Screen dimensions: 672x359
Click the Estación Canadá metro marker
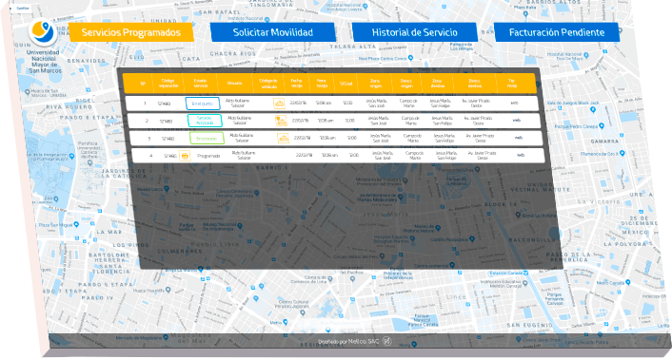click(525, 273)
